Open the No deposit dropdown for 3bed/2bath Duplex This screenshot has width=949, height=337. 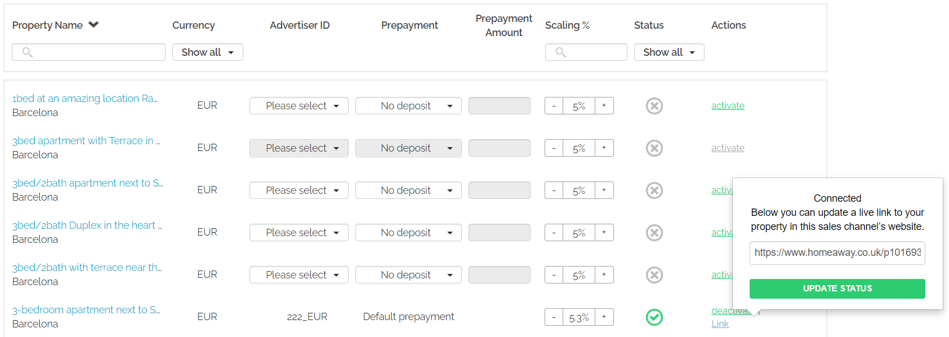pos(408,233)
